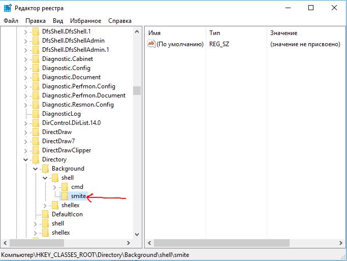This screenshot has height=261, width=347.
Task: Click values pane horizontal scrollbar thumb
Action: point(222,243)
